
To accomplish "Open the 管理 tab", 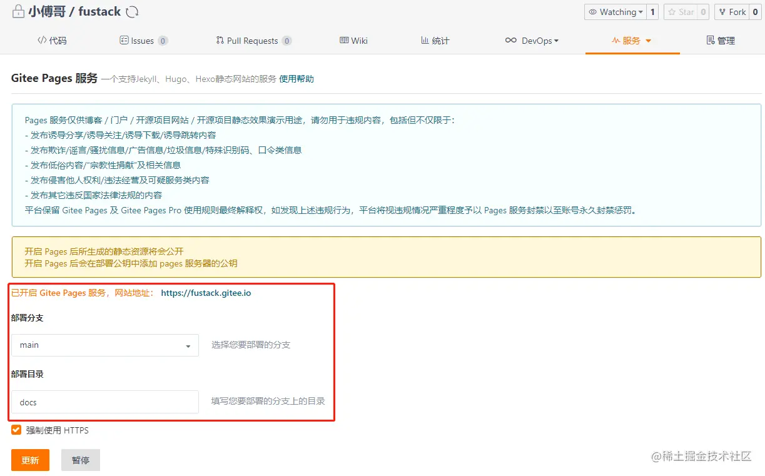I will tap(721, 41).
